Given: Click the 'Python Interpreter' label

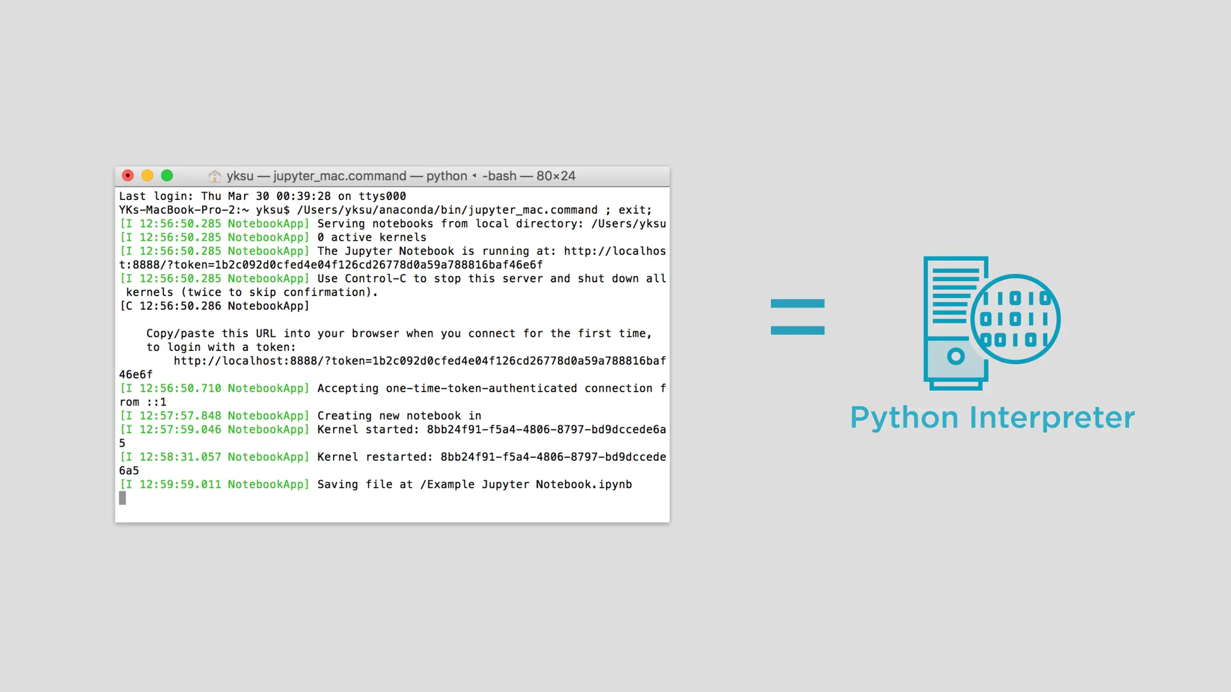Looking at the screenshot, I should click(x=992, y=417).
